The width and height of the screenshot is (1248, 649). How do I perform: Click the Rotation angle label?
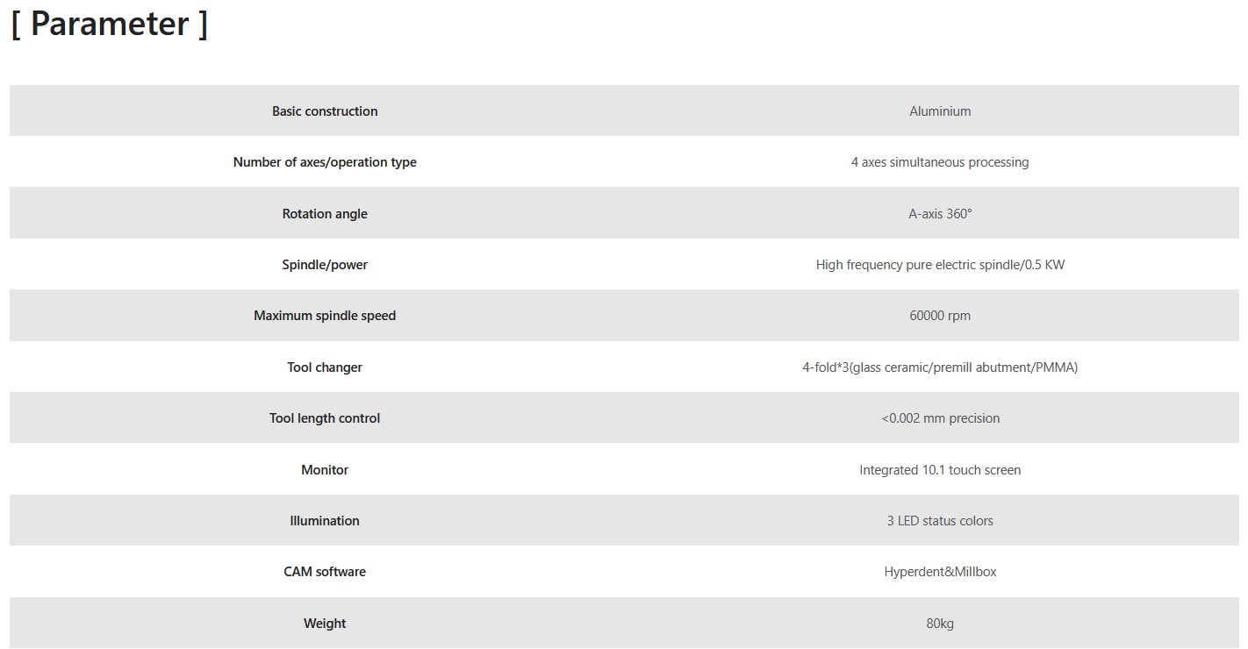pos(325,214)
